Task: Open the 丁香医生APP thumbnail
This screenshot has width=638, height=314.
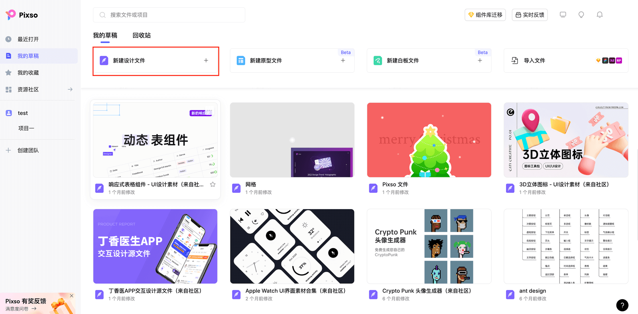Action: coord(156,246)
